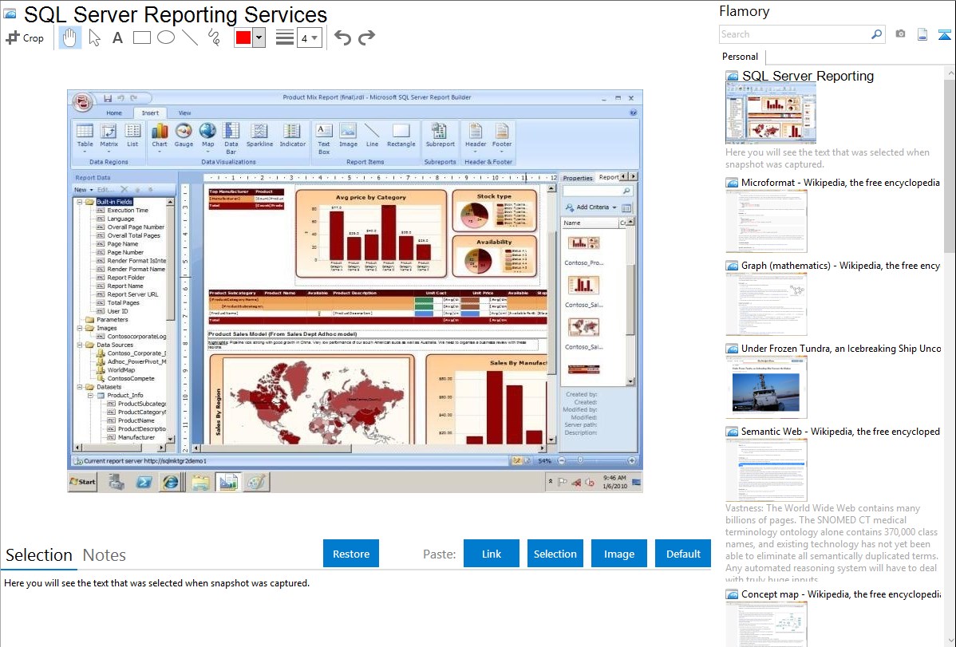956x647 pixels.
Task: Open the Insert ribbon tab in Report Builder
Action: point(150,112)
